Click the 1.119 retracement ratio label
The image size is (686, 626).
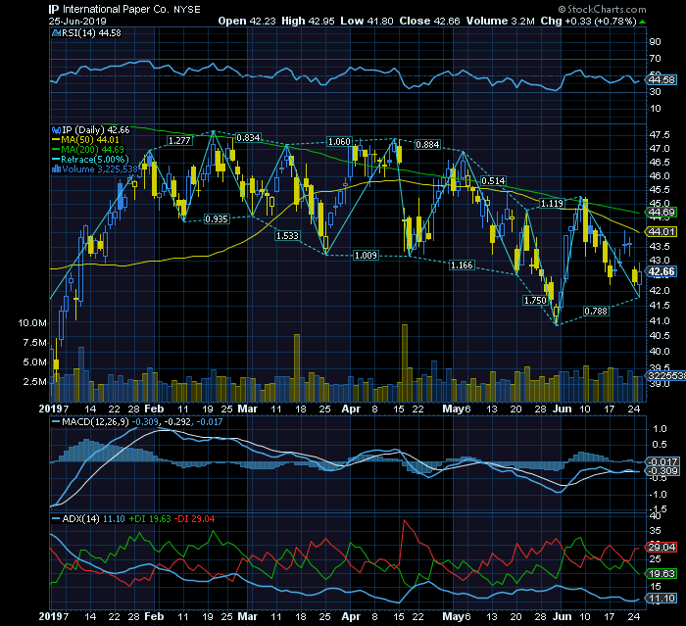(x=552, y=204)
